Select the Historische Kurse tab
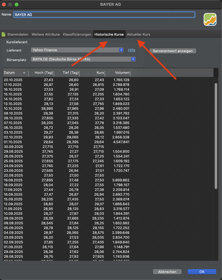 [x=109, y=34]
